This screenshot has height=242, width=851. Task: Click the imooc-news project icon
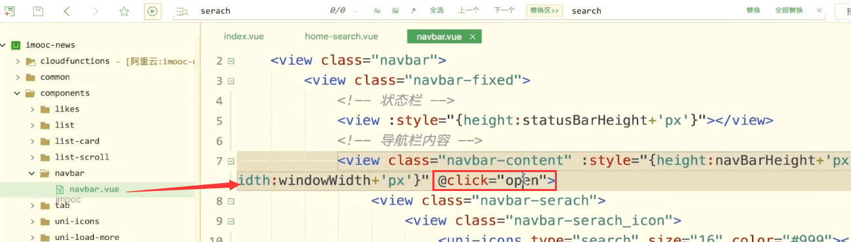(15, 45)
